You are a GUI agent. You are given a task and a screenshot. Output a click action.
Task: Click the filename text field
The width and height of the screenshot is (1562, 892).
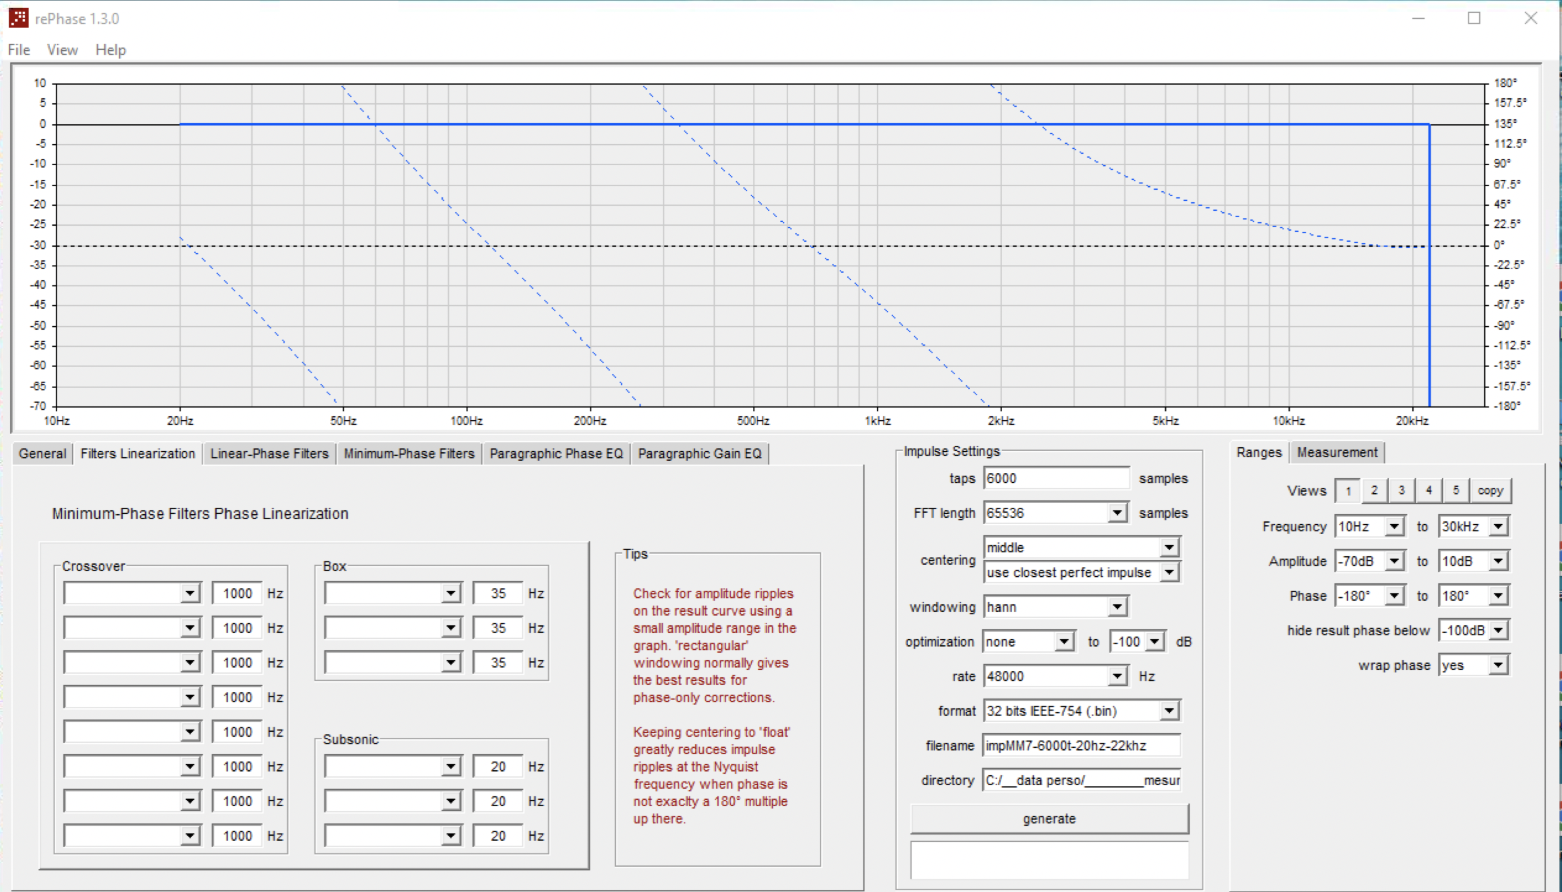tap(1080, 745)
